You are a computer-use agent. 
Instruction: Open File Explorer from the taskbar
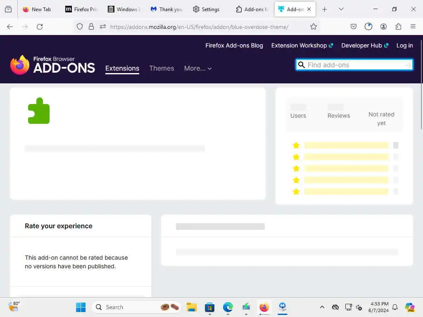click(192, 307)
